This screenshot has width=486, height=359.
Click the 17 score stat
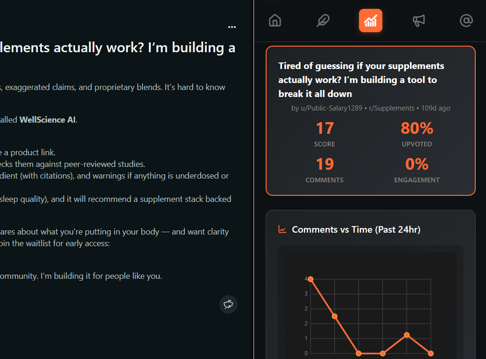(324, 134)
